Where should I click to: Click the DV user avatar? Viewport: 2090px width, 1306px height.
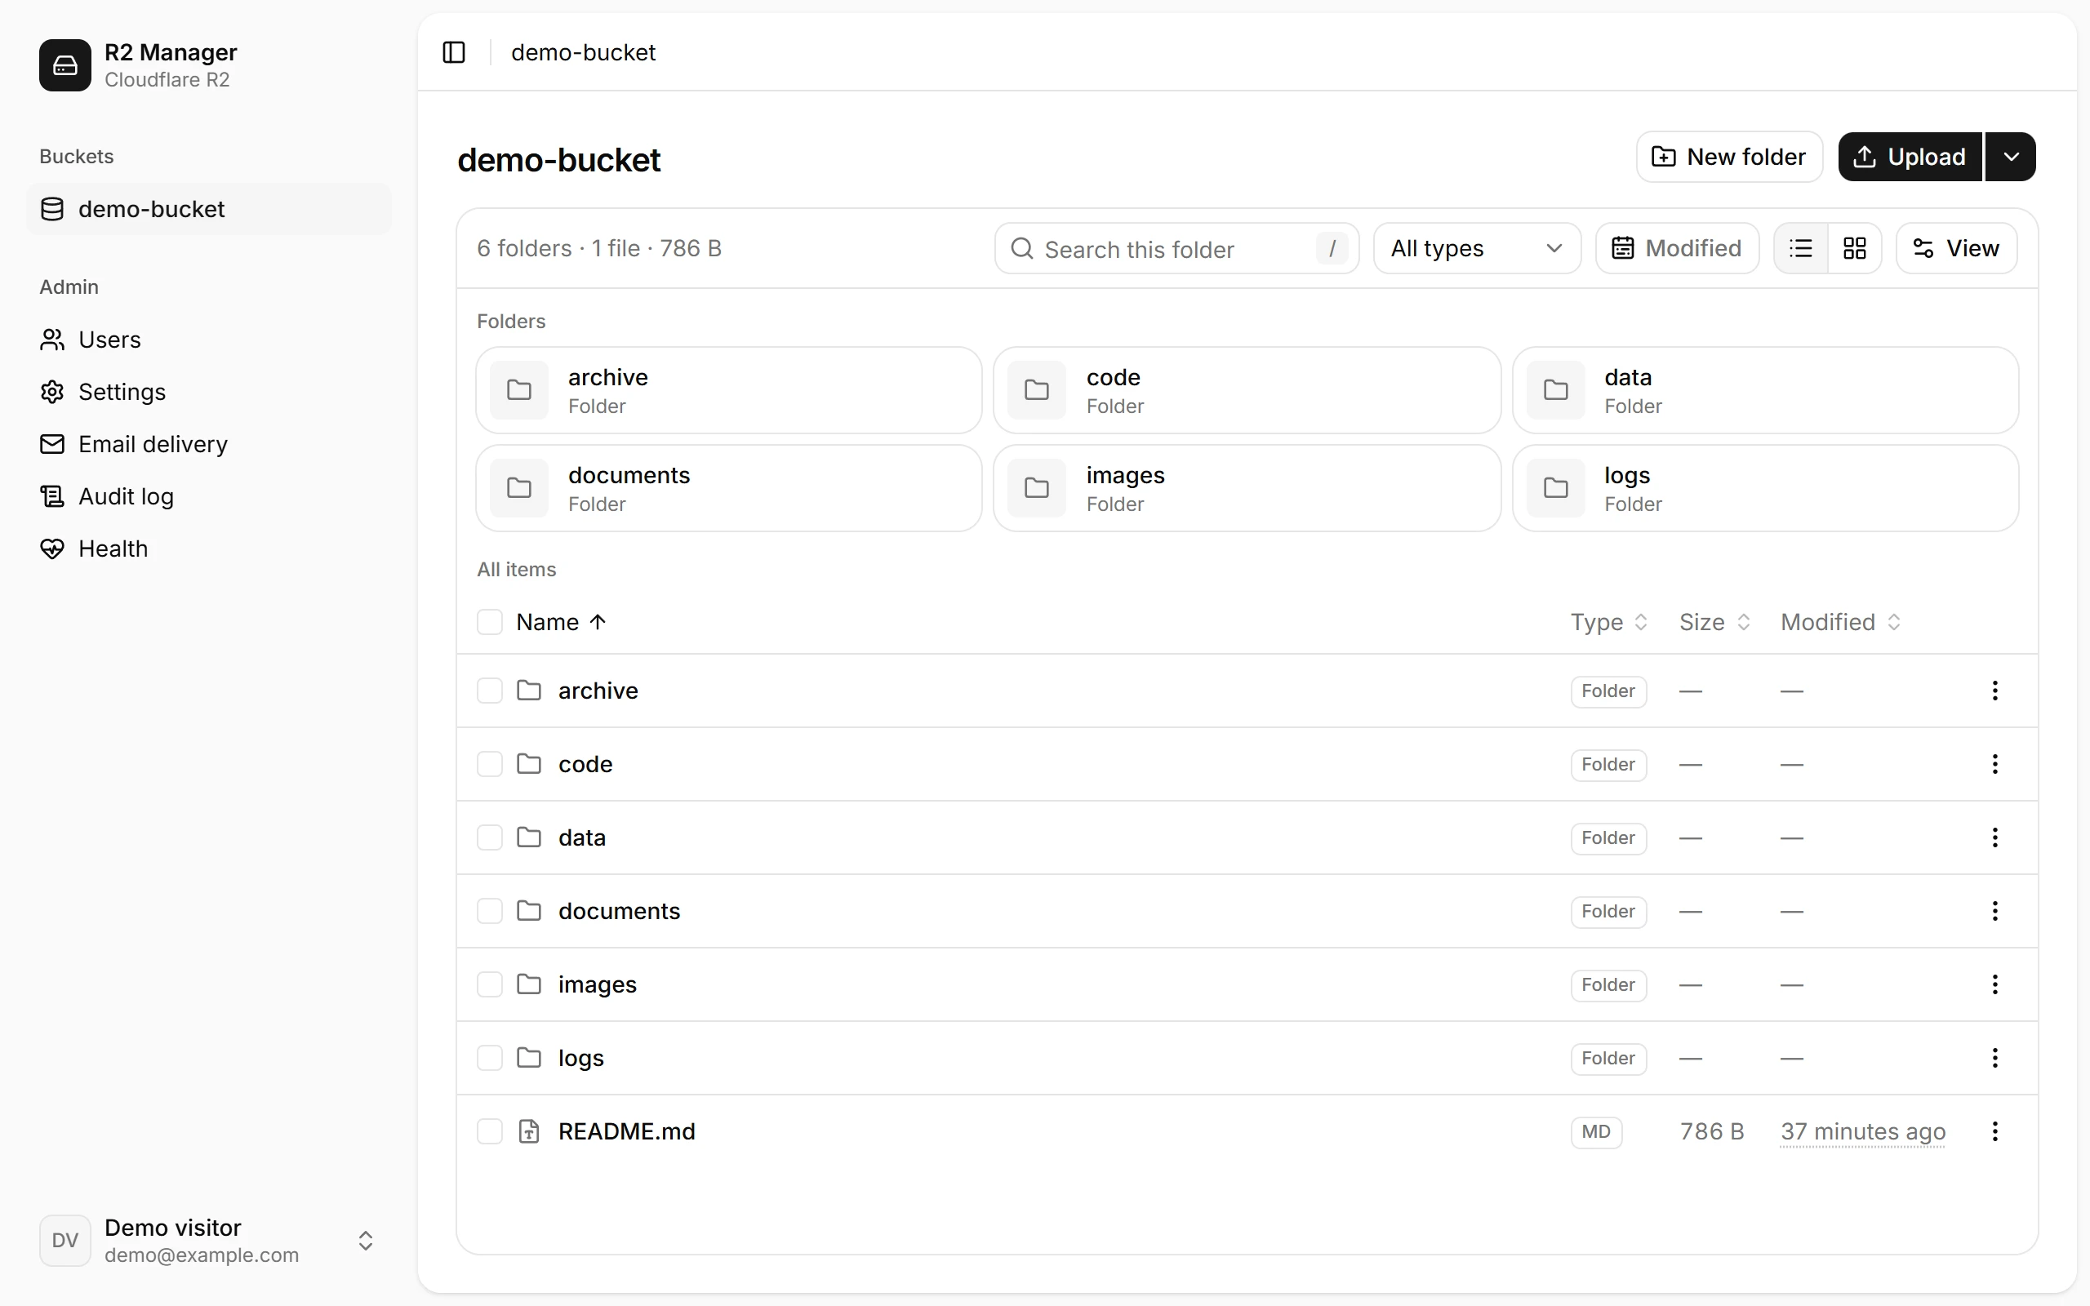click(64, 1241)
